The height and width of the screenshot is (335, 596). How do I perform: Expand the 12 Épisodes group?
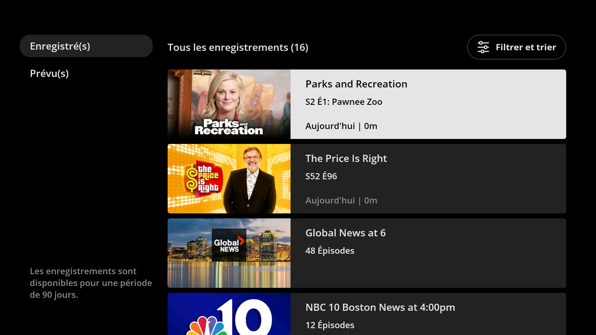click(x=330, y=325)
